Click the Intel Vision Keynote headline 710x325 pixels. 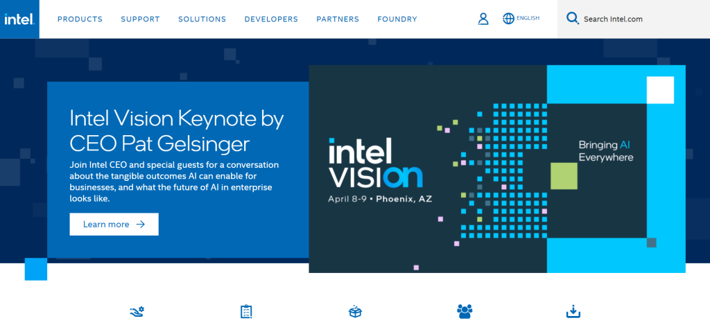point(177,131)
